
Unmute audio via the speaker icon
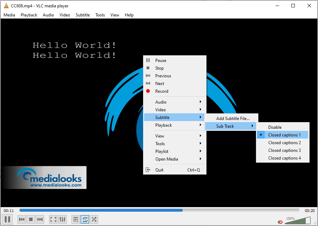pos(280,222)
